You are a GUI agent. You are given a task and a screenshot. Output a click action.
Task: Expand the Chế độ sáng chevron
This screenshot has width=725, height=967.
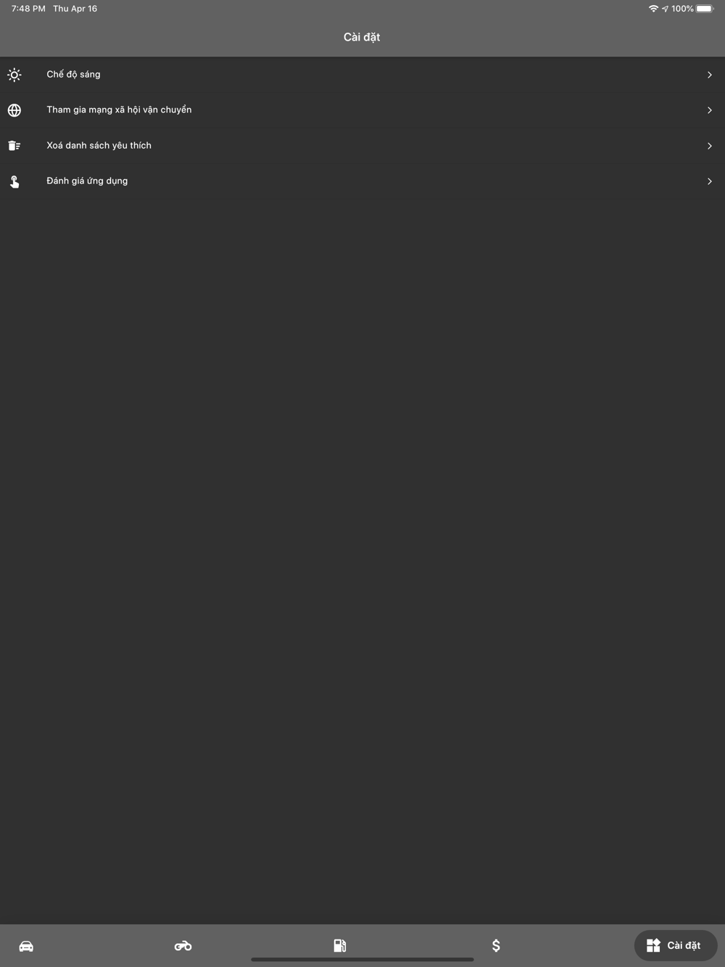pyautogui.click(x=710, y=75)
